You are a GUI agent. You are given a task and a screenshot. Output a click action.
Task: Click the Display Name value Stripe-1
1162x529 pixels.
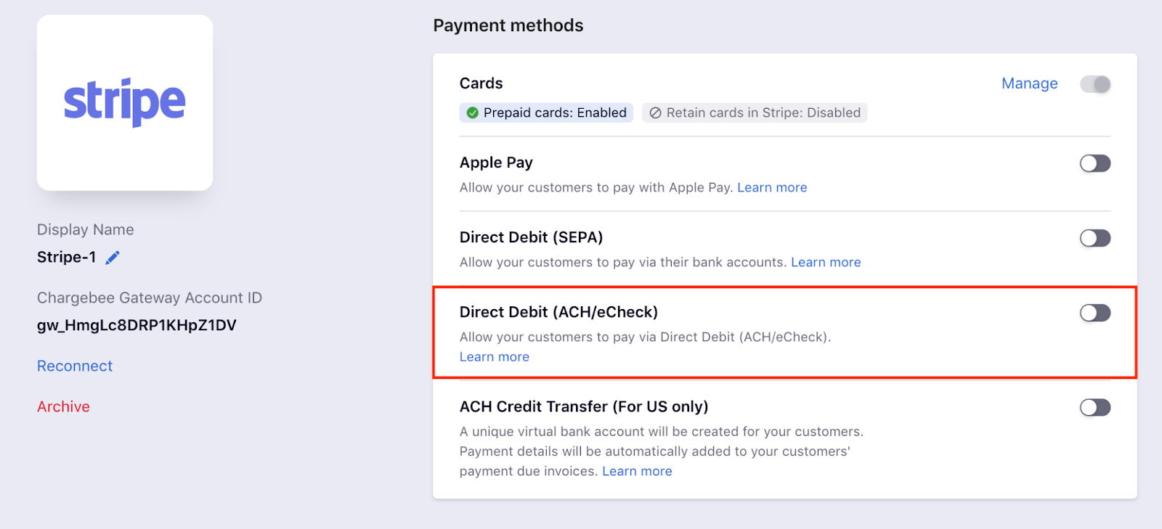(65, 256)
